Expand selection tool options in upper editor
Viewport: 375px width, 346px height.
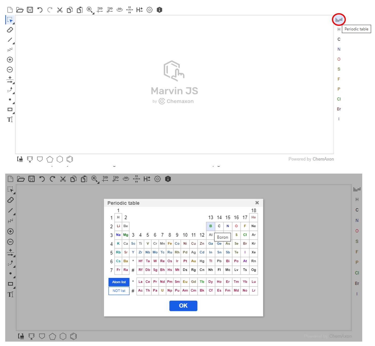click(x=14, y=24)
